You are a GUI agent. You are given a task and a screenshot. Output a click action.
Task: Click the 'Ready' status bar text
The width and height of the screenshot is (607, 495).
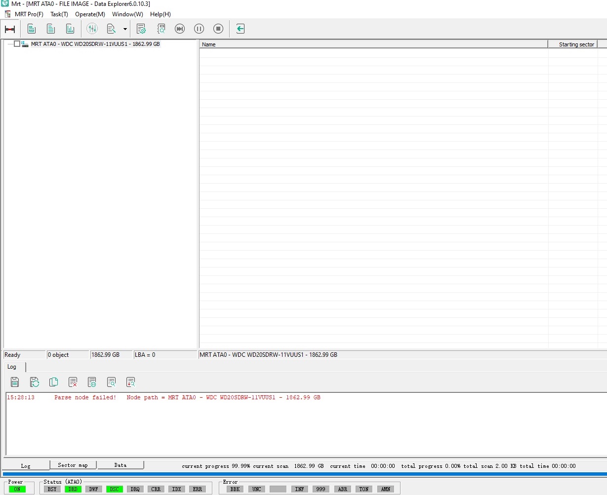(x=12, y=355)
